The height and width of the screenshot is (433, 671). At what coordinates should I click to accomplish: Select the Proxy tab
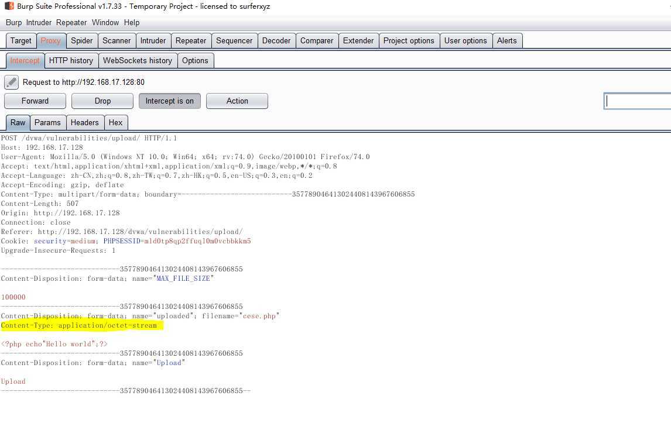[51, 40]
